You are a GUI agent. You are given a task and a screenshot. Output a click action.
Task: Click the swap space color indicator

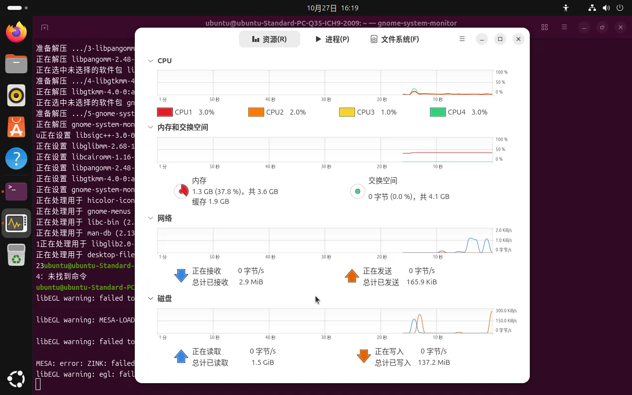pyautogui.click(x=357, y=191)
